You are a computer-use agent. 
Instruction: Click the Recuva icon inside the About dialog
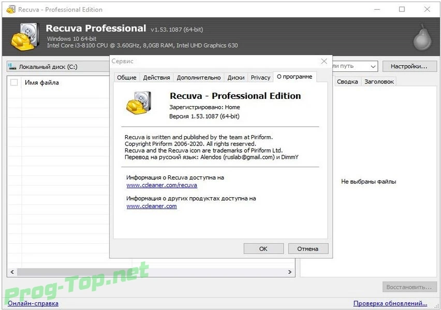(x=138, y=102)
